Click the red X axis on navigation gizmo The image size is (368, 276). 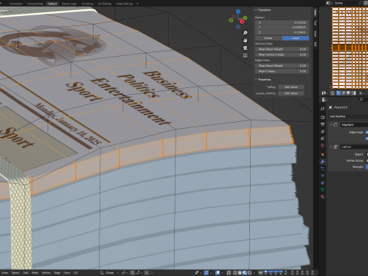[242, 21]
